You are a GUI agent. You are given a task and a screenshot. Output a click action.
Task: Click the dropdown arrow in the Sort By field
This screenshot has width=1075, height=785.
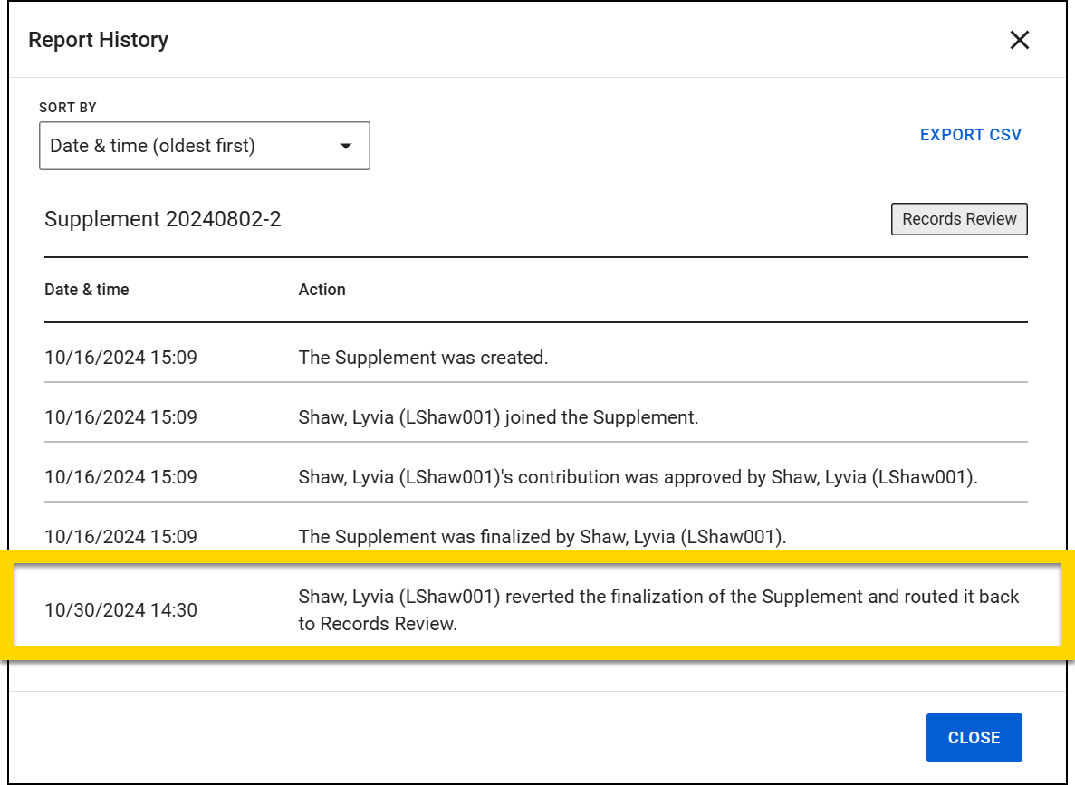pos(345,146)
